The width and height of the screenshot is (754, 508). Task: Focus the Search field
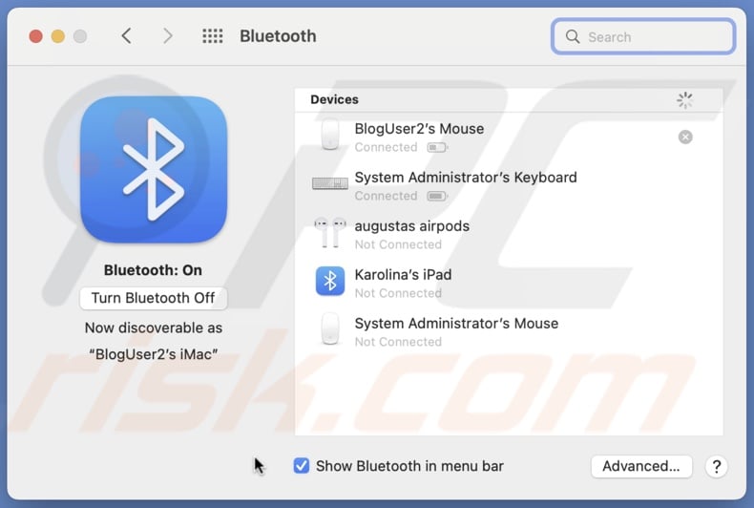(x=643, y=36)
